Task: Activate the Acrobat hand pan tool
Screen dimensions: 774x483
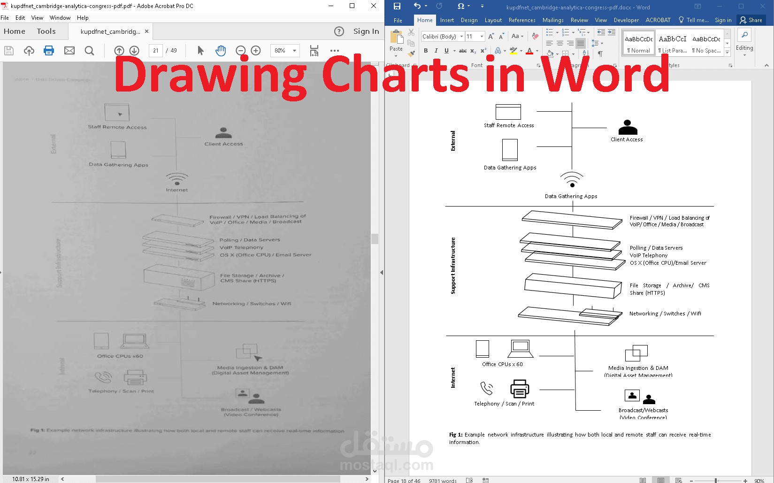Action: (221, 51)
